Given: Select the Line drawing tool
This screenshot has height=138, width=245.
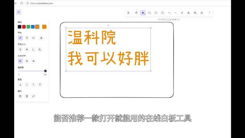Looking at the screenshot, I should (x=175, y=13).
